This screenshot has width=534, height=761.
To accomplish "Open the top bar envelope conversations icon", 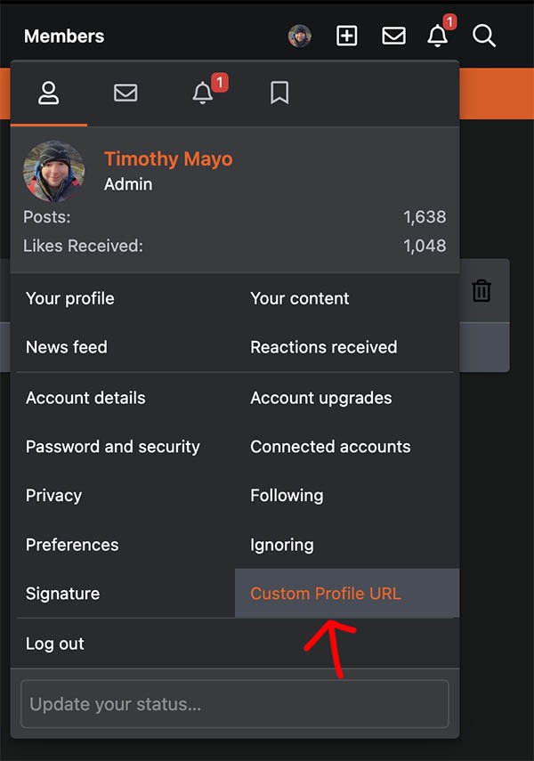I will point(393,36).
